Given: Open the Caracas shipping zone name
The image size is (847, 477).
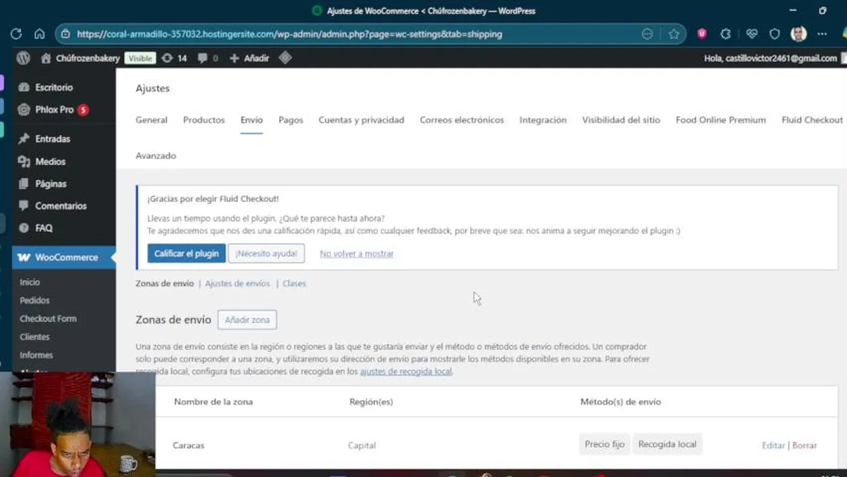Looking at the screenshot, I should point(188,445).
